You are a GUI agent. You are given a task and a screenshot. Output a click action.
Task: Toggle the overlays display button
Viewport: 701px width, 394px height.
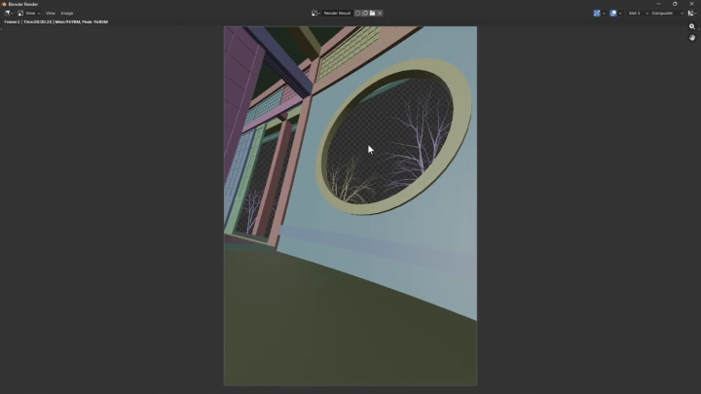point(613,14)
